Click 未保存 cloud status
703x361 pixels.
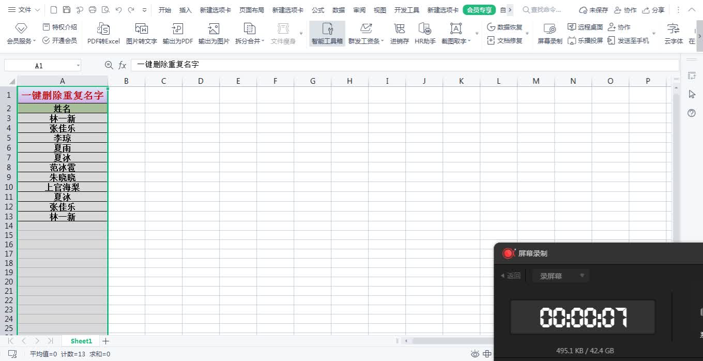[x=593, y=10]
